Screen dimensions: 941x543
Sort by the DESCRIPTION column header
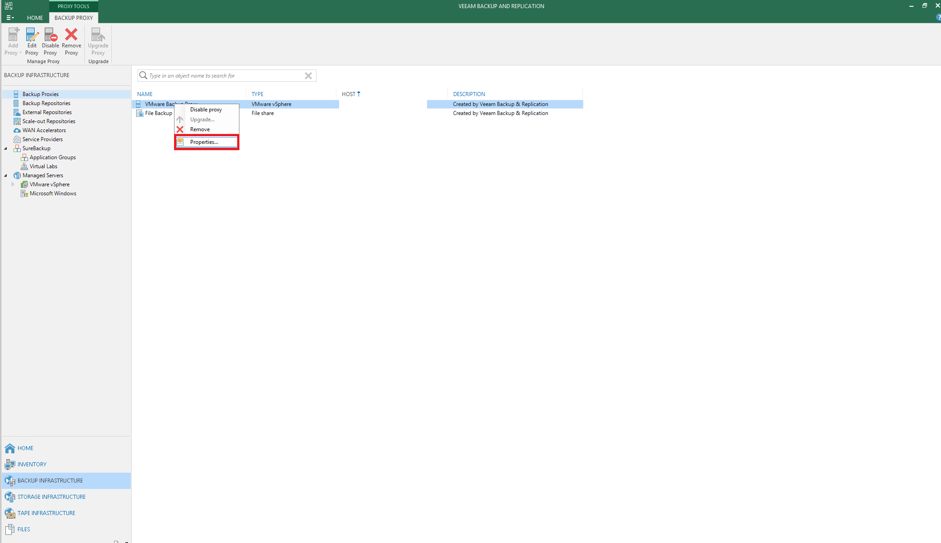[469, 94]
